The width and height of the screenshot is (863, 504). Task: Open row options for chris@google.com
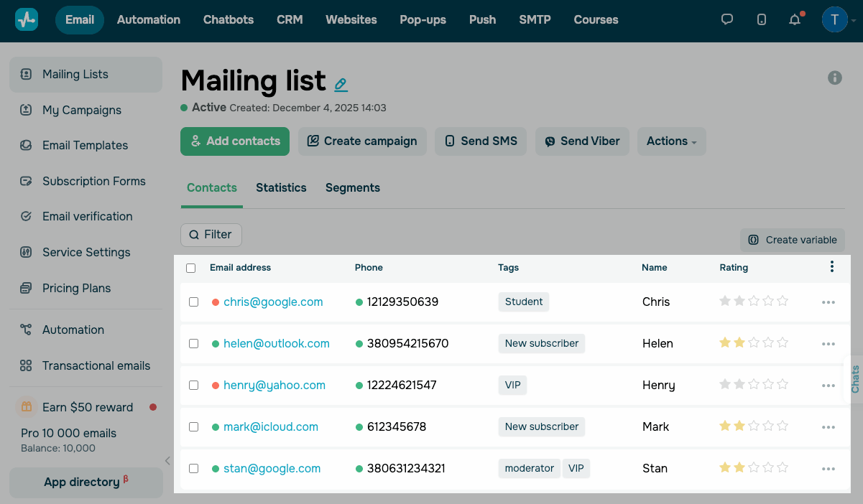829,302
